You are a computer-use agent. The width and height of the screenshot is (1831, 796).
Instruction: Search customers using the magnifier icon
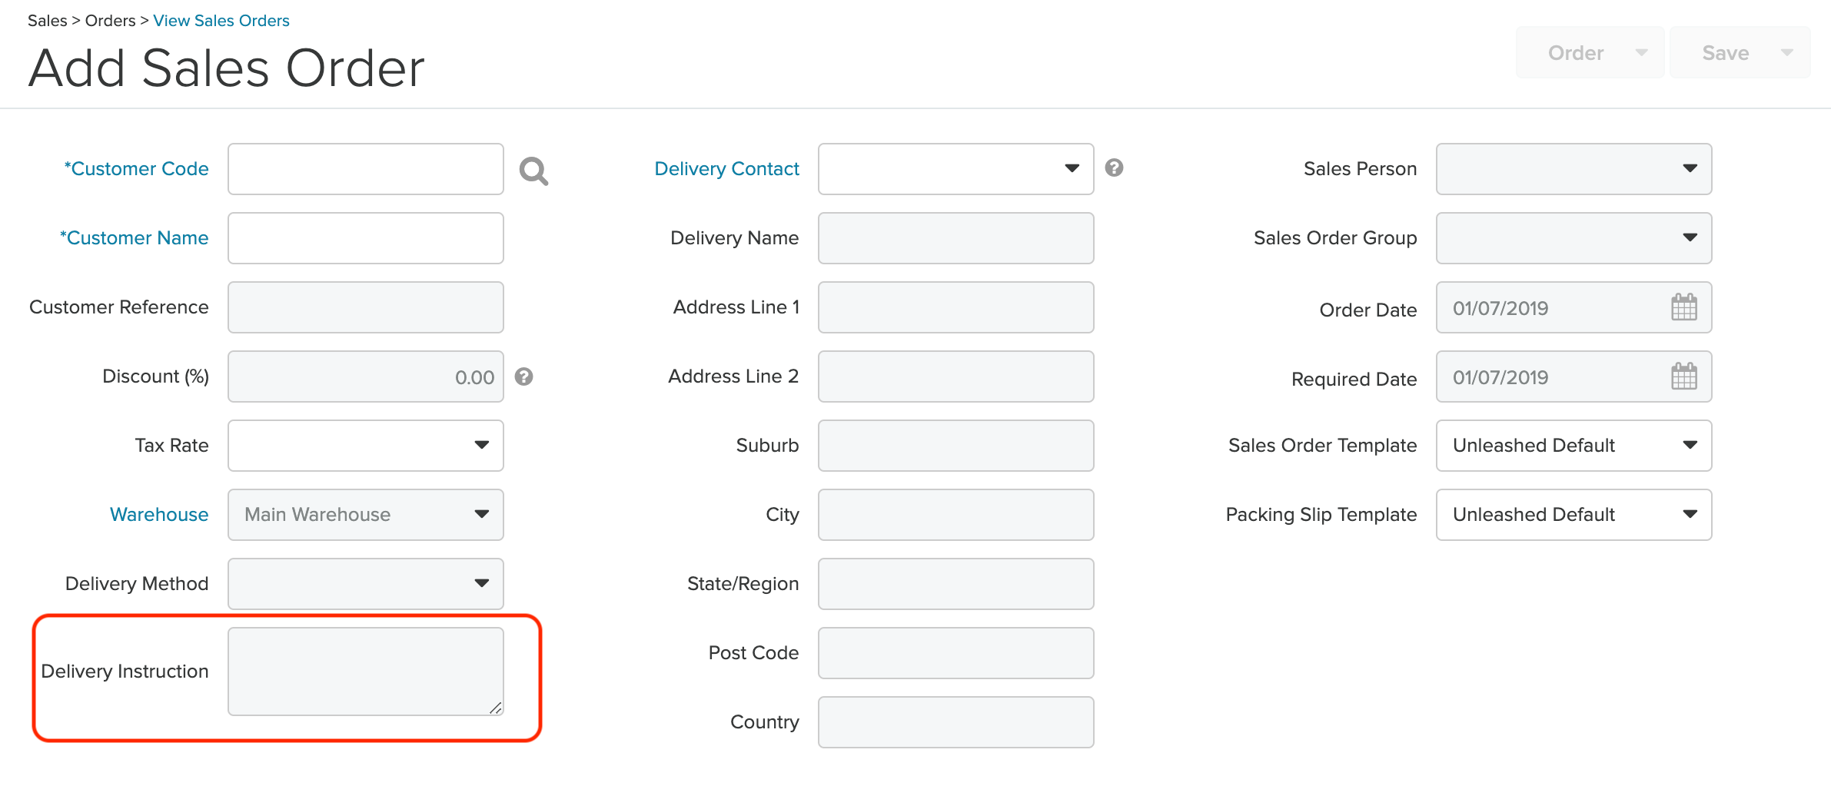point(533,170)
